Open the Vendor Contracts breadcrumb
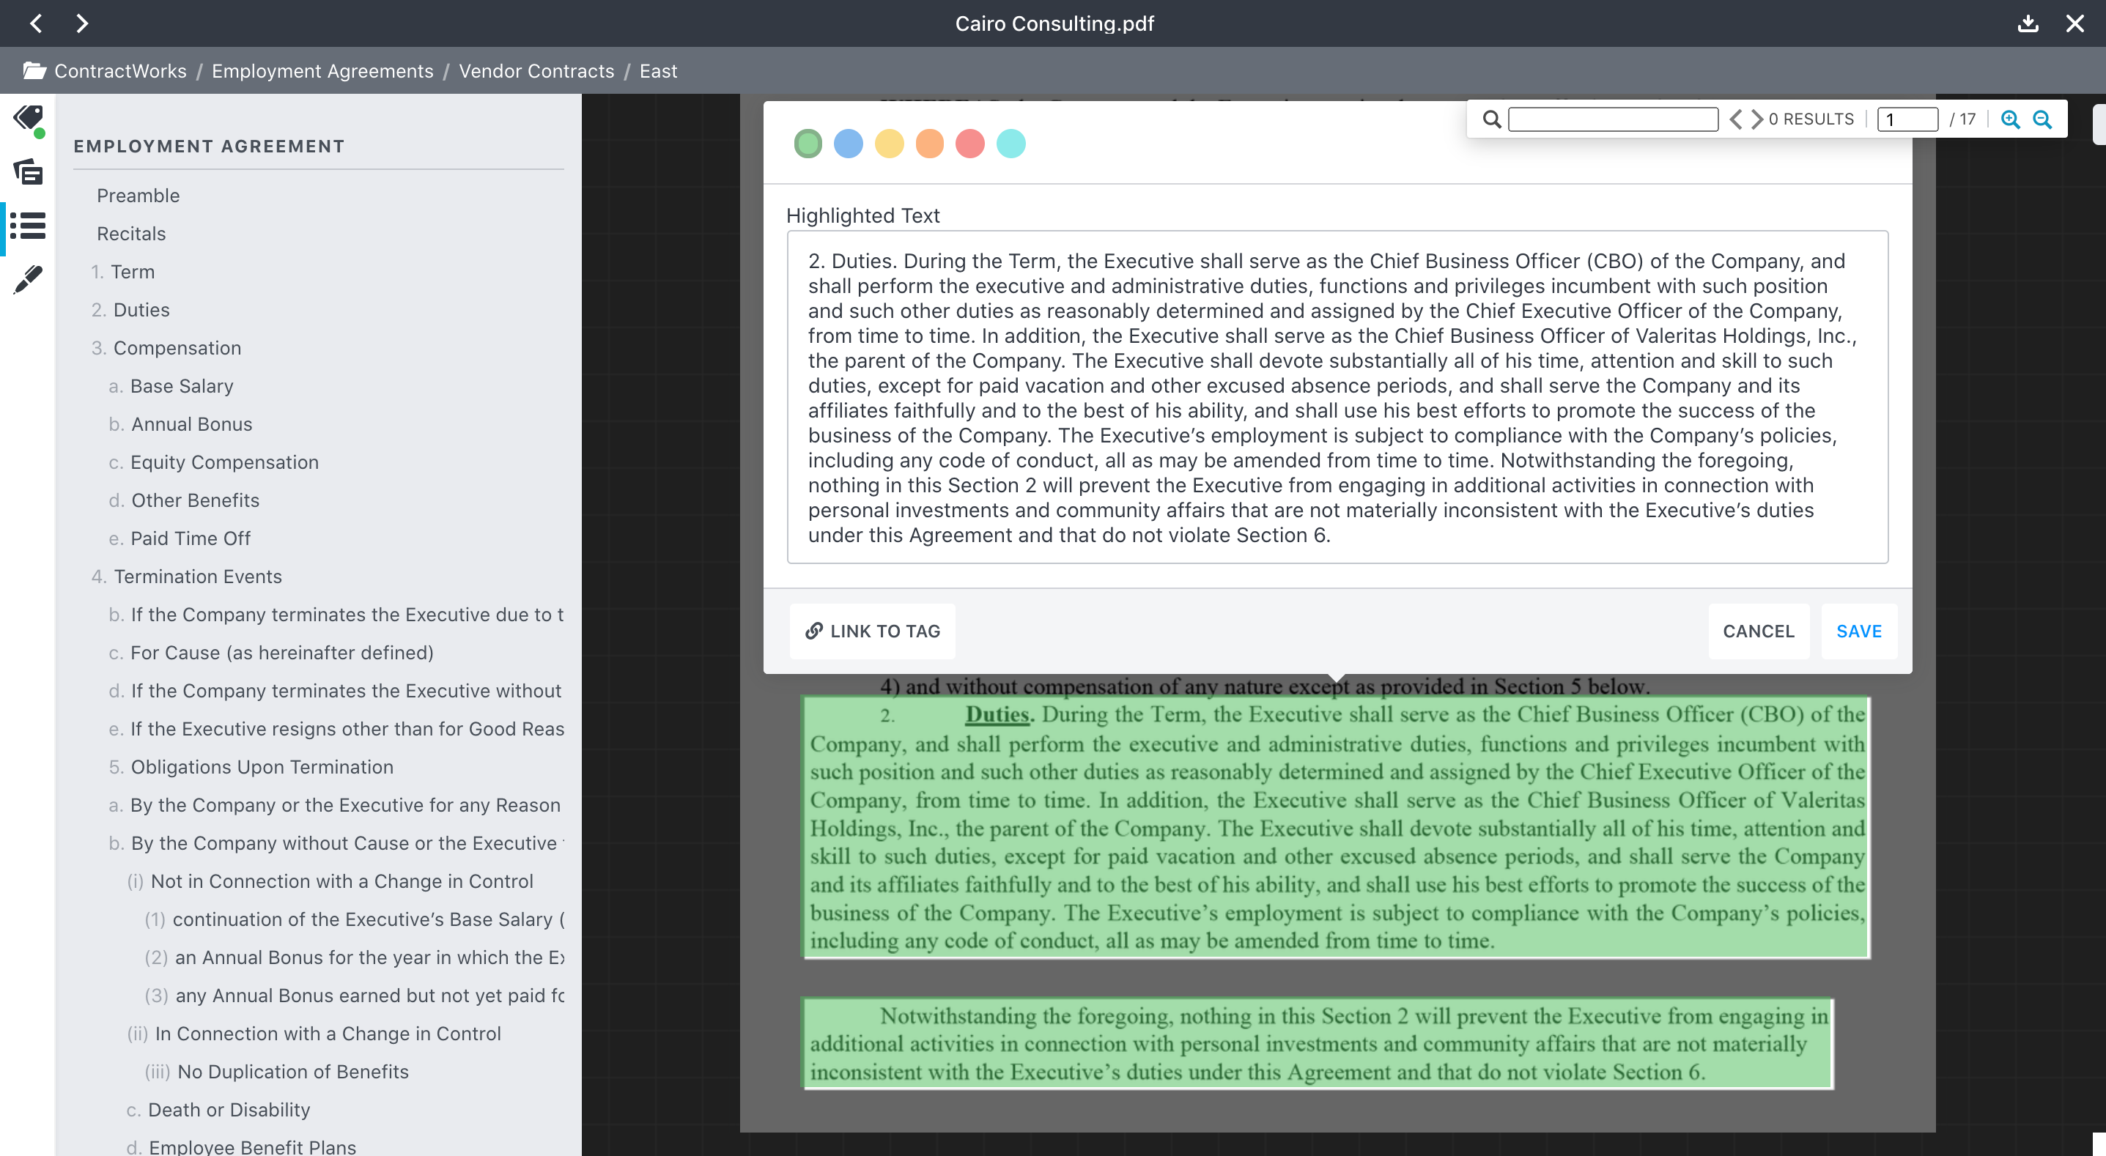The width and height of the screenshot is (2106, 1156). (536, 71)
